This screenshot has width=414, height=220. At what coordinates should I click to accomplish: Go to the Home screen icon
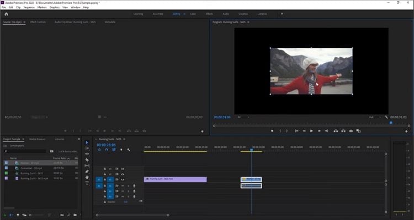(x=6, y=14)
